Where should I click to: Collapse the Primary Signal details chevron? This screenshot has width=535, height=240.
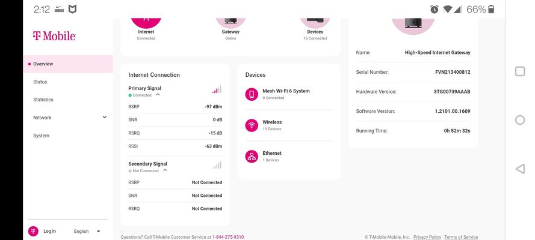click(158, 95)
